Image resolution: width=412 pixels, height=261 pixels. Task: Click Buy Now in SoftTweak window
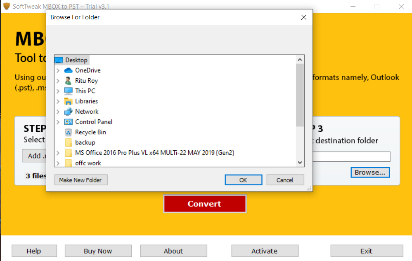pyautogui.click(x=98, y=251)
